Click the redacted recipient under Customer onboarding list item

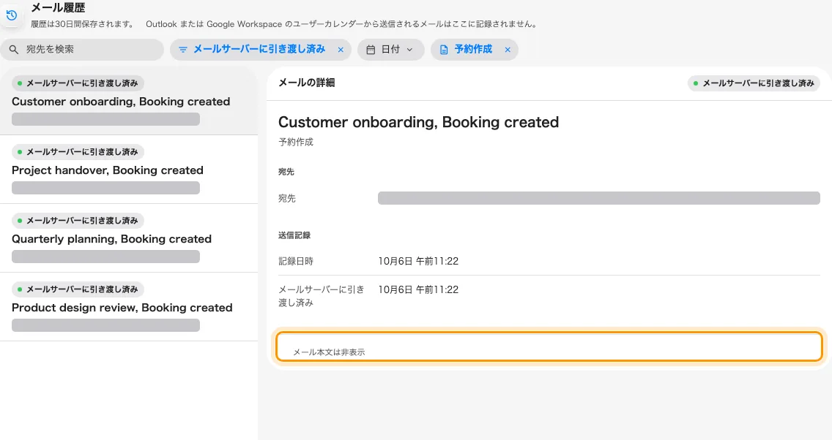[x=105, y=119]
